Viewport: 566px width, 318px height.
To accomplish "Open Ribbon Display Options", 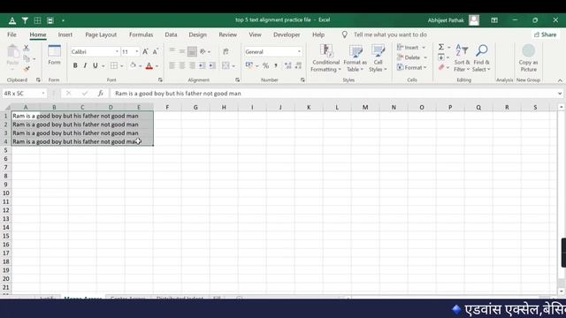I will [494, 20].
